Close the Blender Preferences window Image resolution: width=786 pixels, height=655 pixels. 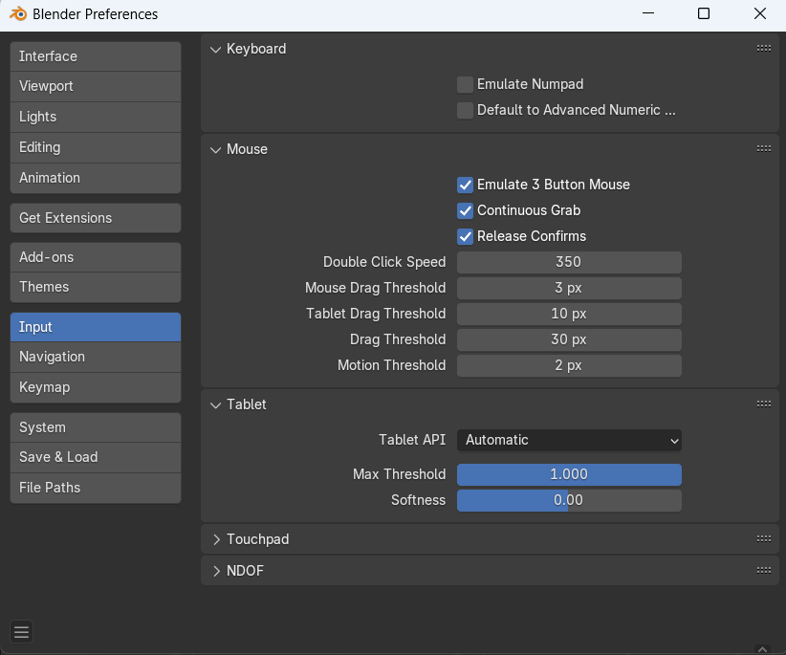[x=760, y=13]
